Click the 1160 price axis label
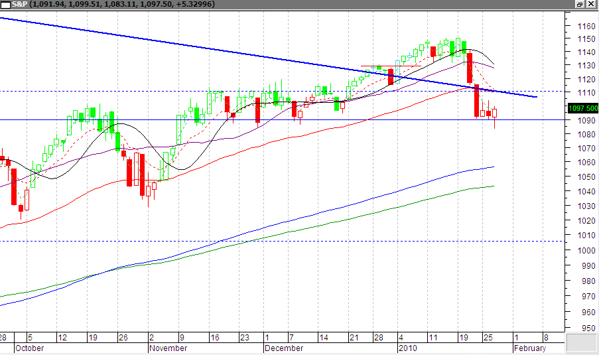This screenshot has width=599, height=355. tap(586, 27)
